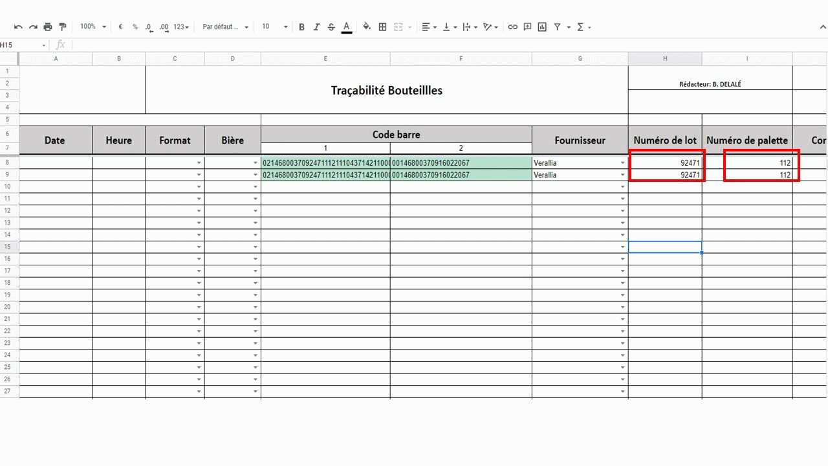Click the active cell H15
828x466 pixels.
point(665,247)
